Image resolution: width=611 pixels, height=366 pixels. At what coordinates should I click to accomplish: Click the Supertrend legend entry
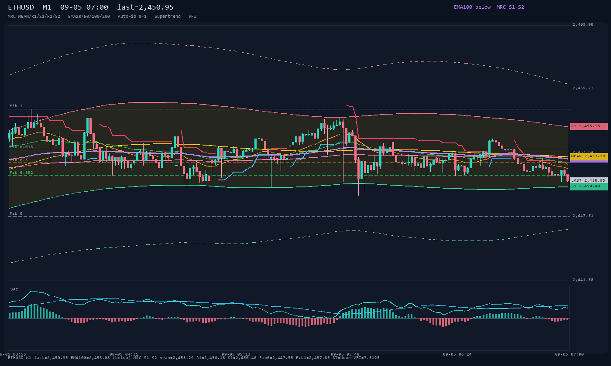pyautogui.click(x=167, y=17)
